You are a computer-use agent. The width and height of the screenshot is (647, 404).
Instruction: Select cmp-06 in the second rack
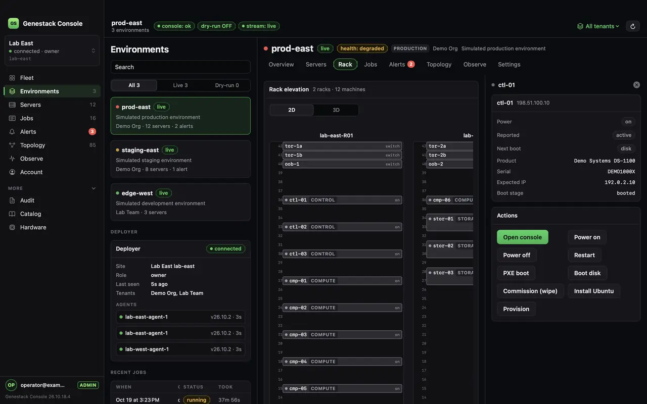point(450,200)
